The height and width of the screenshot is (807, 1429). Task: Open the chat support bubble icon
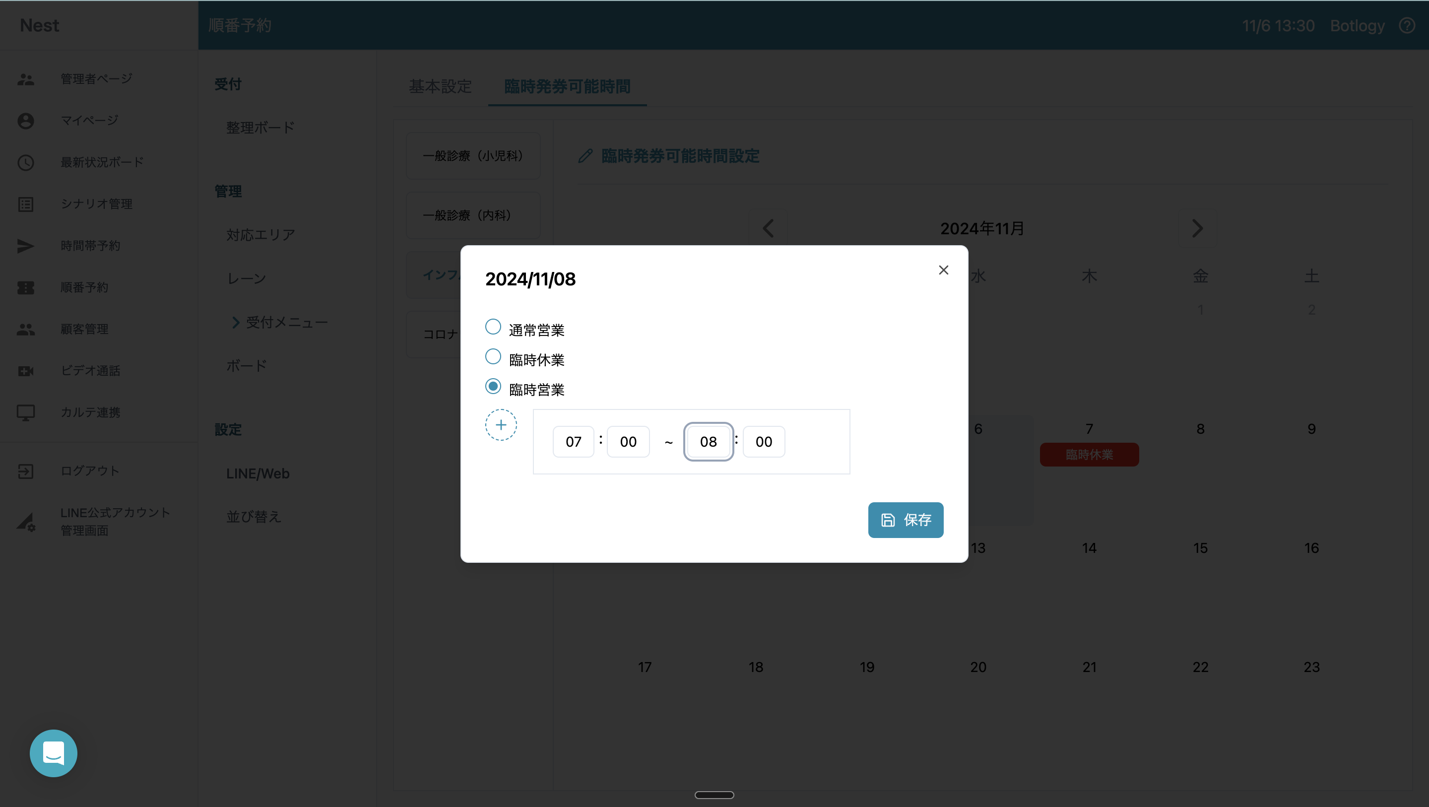(x=53, y=753)
